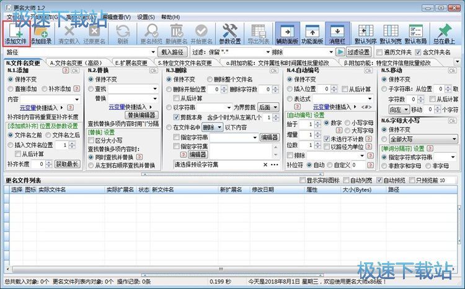Click the 更名预览 magnifier icon

click(151, 33)
